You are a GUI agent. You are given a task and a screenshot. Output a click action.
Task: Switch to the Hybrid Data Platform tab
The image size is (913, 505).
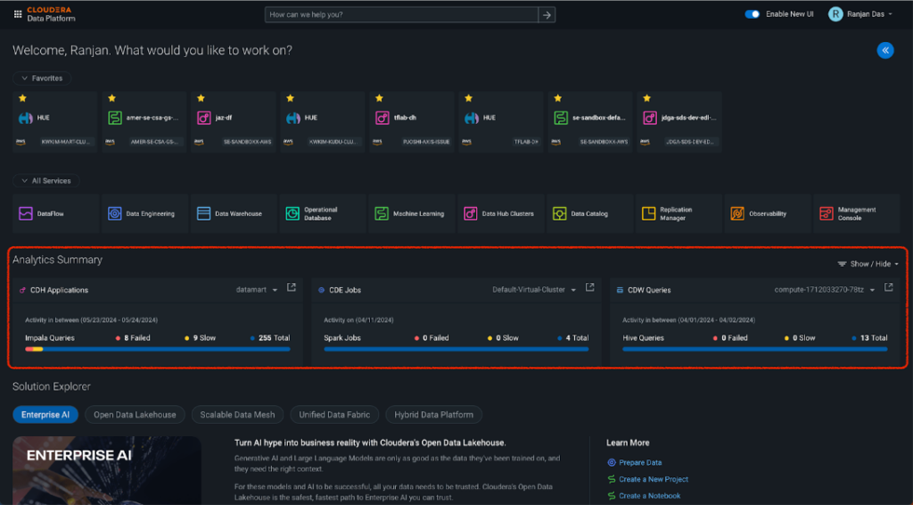tap(434, 415)
